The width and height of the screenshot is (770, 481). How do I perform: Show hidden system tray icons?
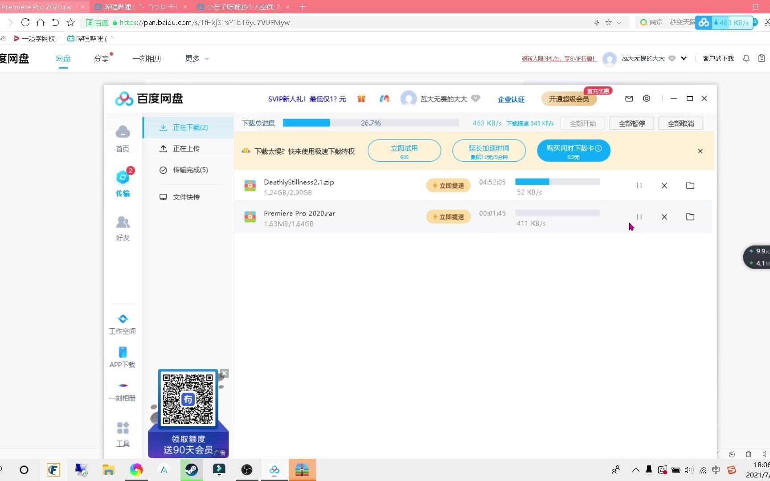pyautogui.click(x=636, y=470)
